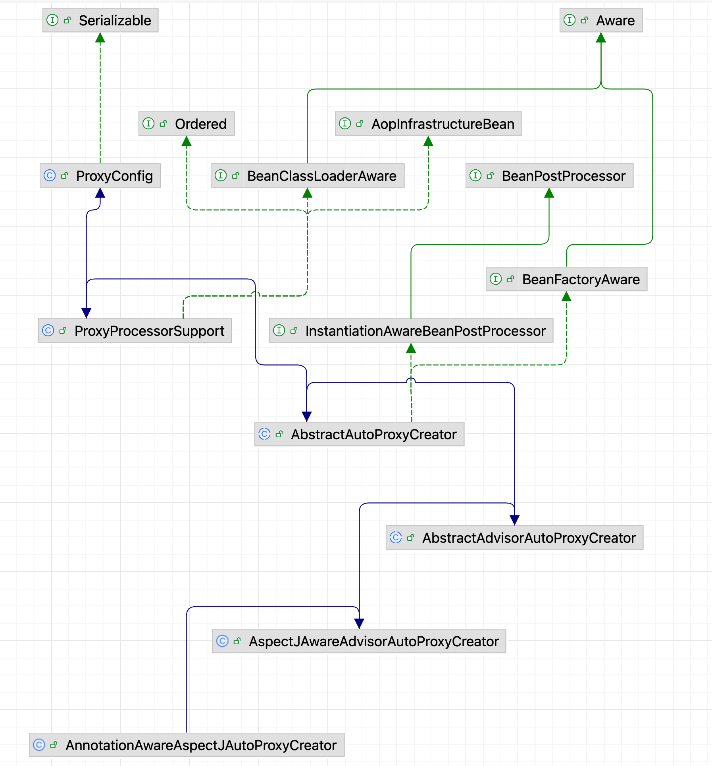Click the class icon on ProxyConfig node
712x766 pixels.
point(50,175)
